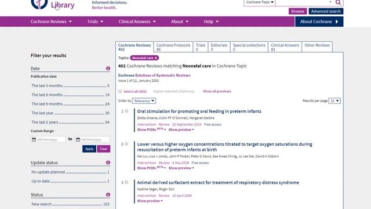Open Animal derived surfactant extract review
Image resolution: width=371 pixels, height=209 pixels.
[x=218, y=182]
